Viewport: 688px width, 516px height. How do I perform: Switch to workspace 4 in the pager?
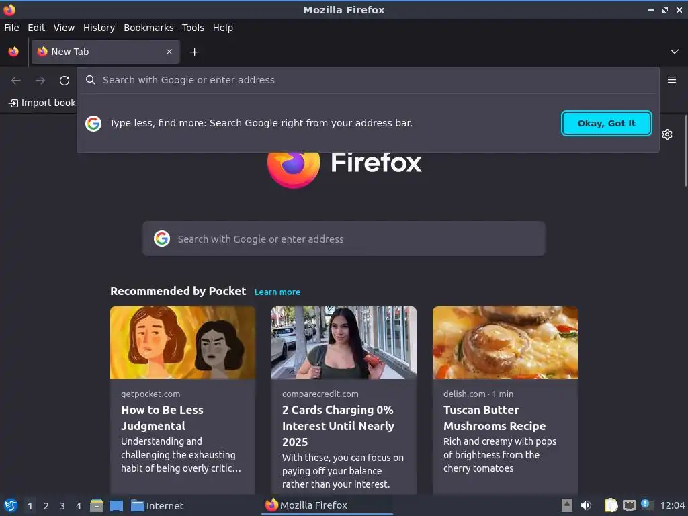click(x=79, y=506)
